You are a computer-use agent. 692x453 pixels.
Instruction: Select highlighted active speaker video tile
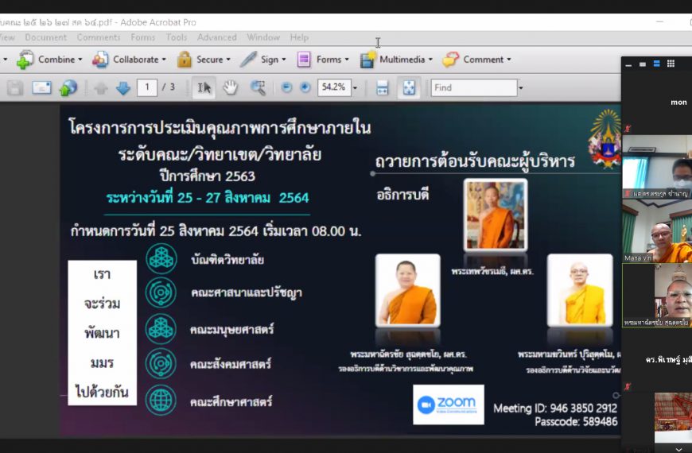click(x=657, y=296)
